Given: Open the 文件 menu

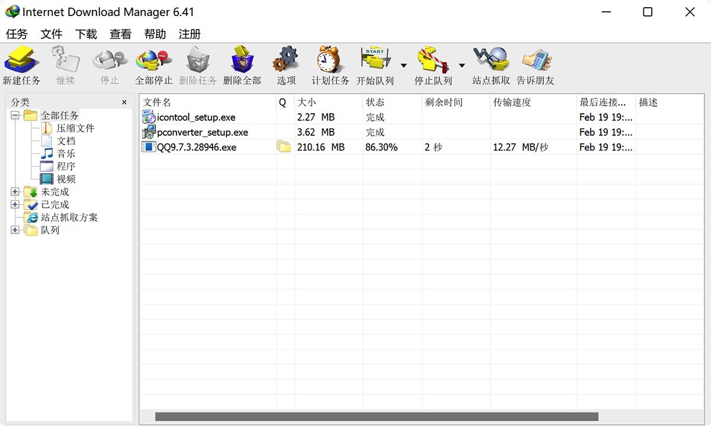Looking at the screenshot, I should point(52,34).
